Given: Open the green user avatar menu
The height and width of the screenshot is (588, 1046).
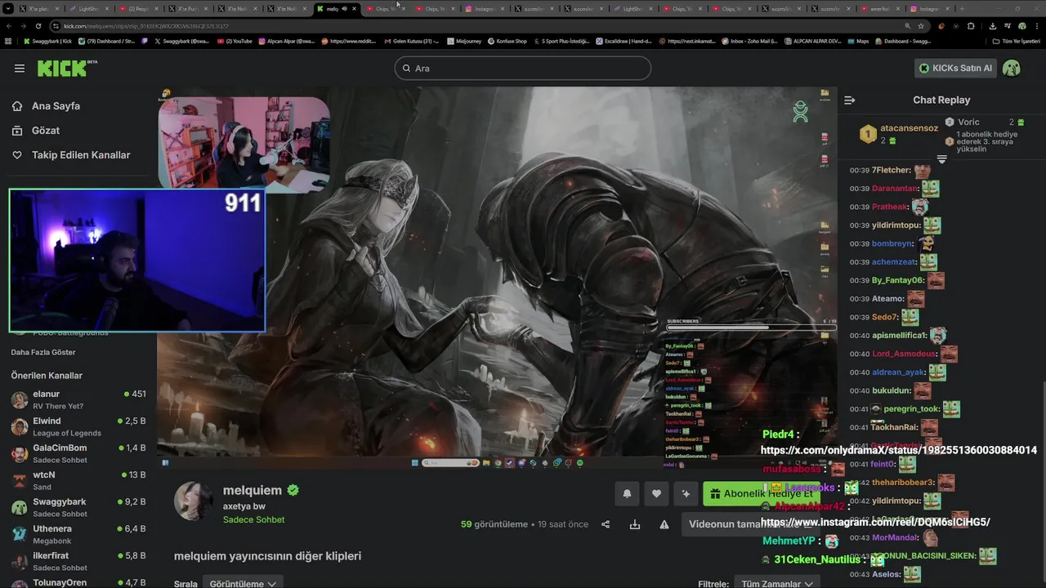Looking at the screenshot, I should 1012,69.
